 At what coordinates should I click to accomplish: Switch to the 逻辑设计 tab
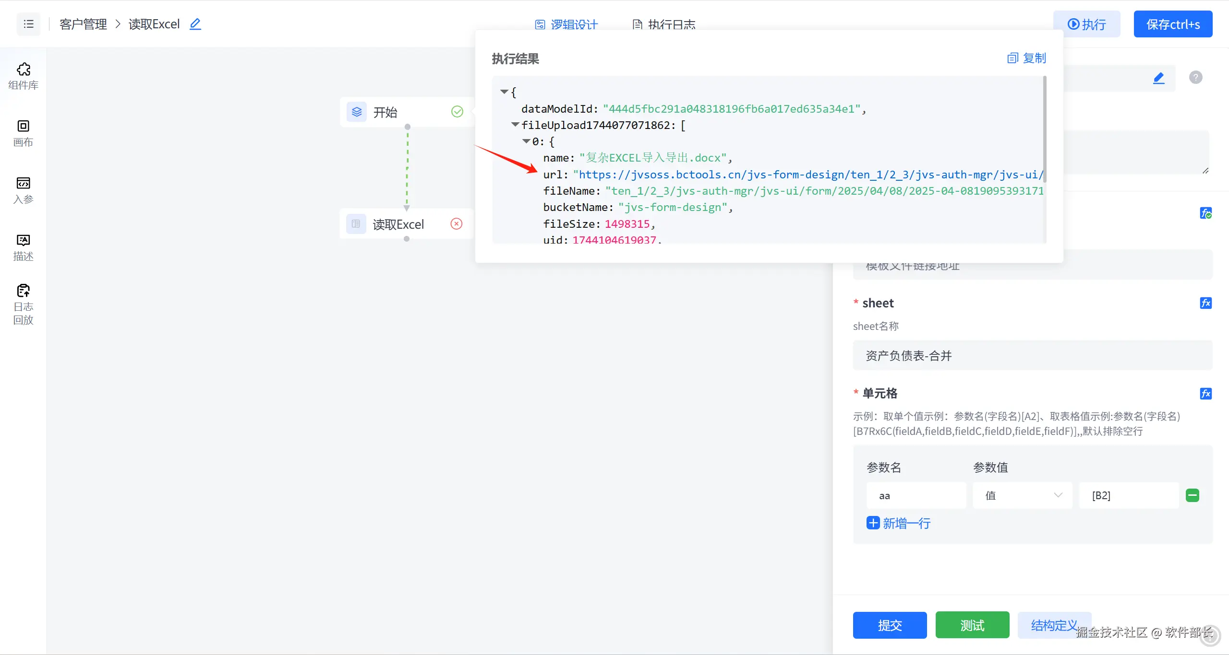point(566,24)
